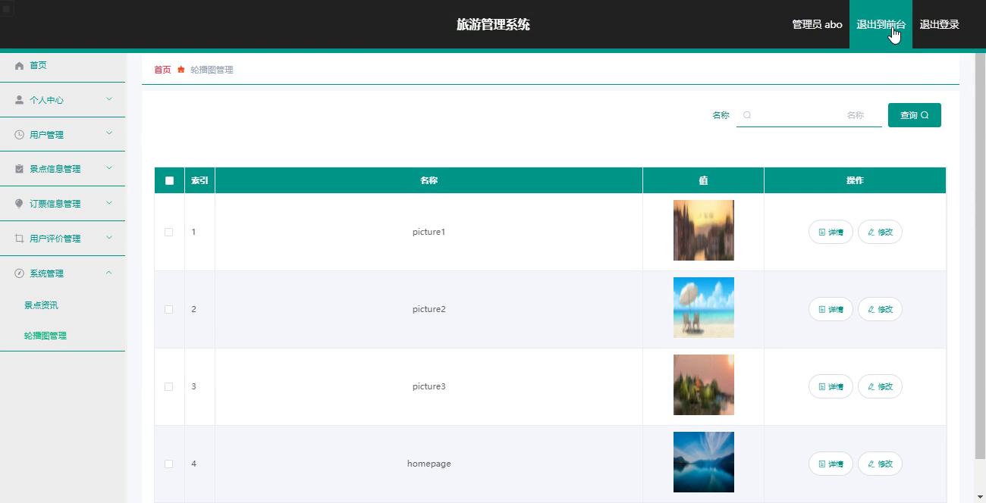Click 修改 for homepage row
986x503 pixels.
click(x=880, y=464)
